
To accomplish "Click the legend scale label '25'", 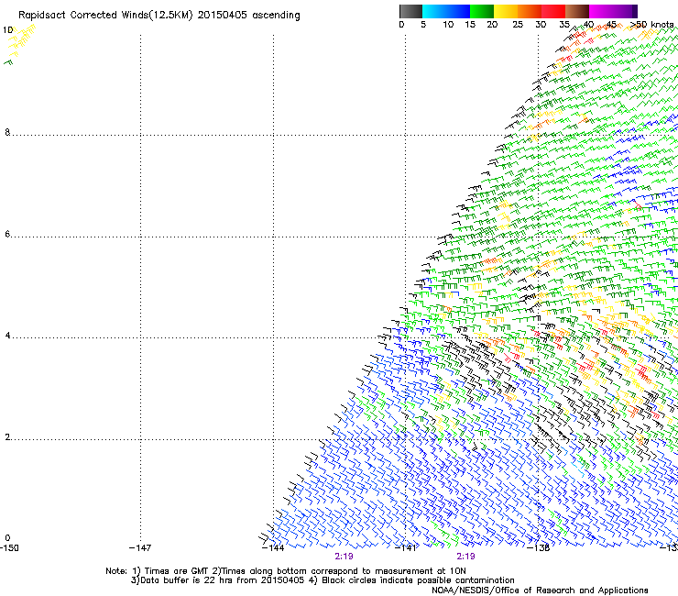I will click(x=518, y=25).
